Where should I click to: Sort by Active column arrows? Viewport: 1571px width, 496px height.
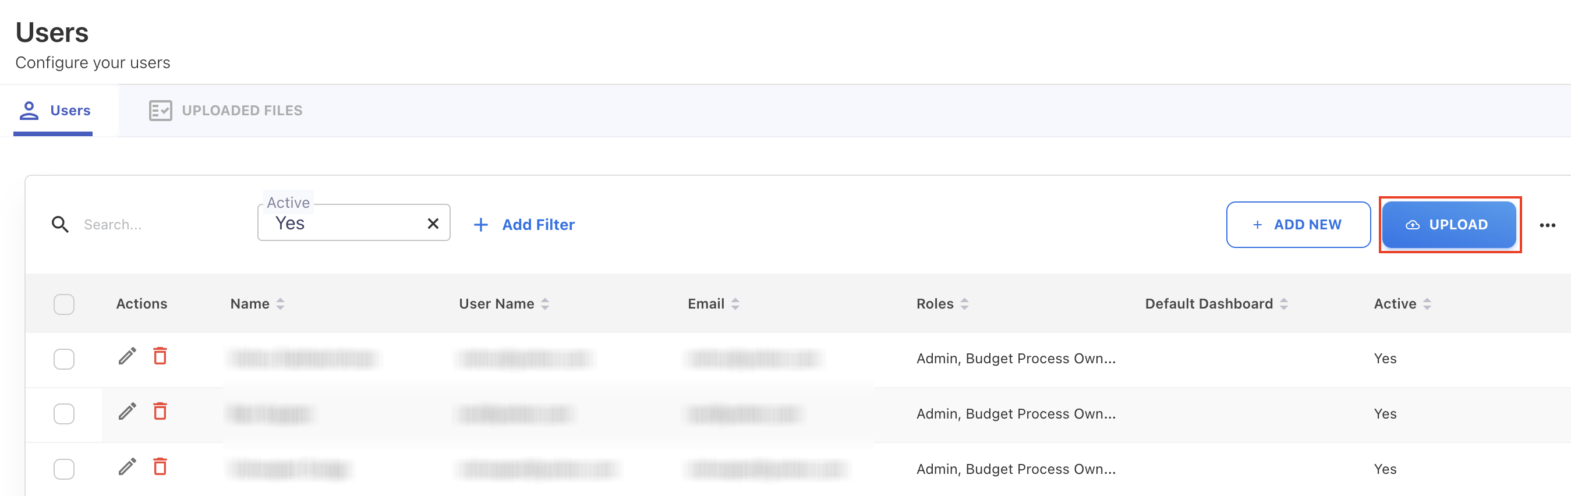pos(1427,304)
